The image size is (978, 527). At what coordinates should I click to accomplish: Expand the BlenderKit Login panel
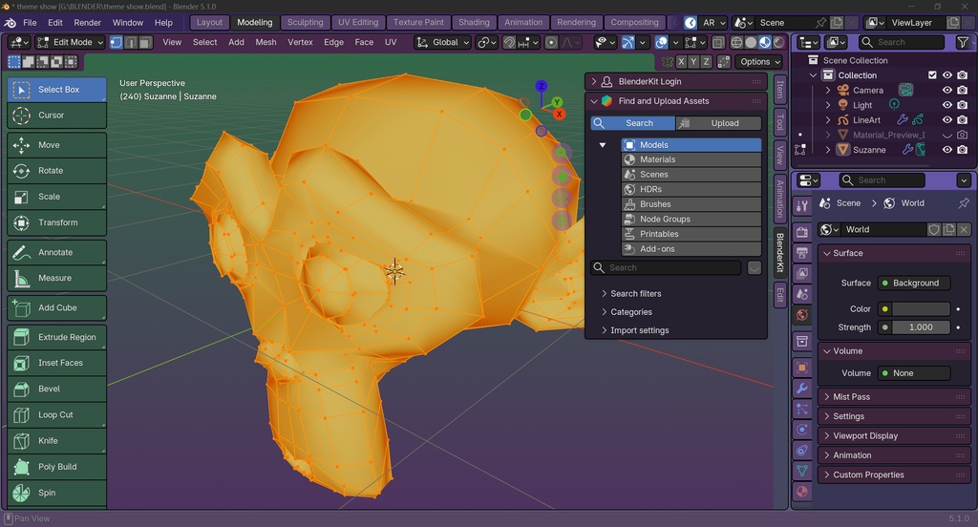[676, 82]
